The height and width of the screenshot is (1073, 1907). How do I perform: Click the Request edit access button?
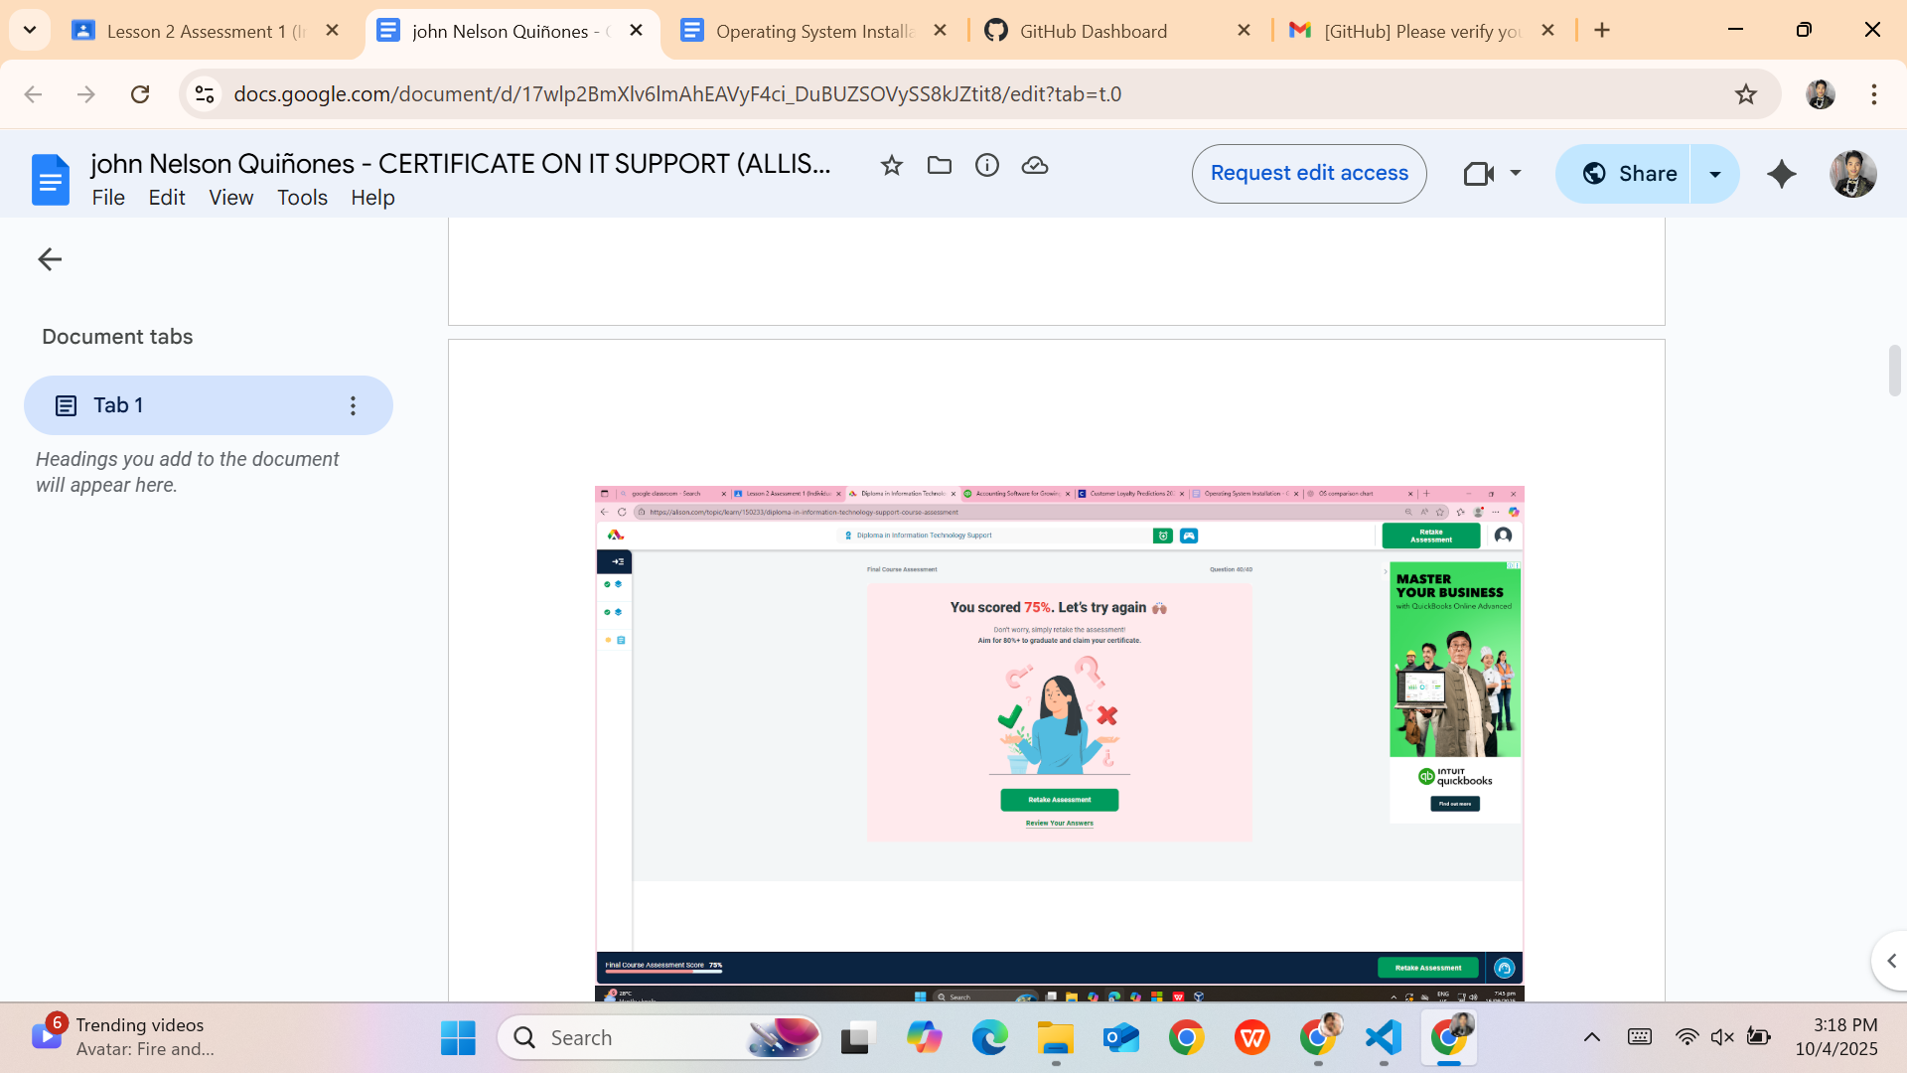(x=1308, y=174)
